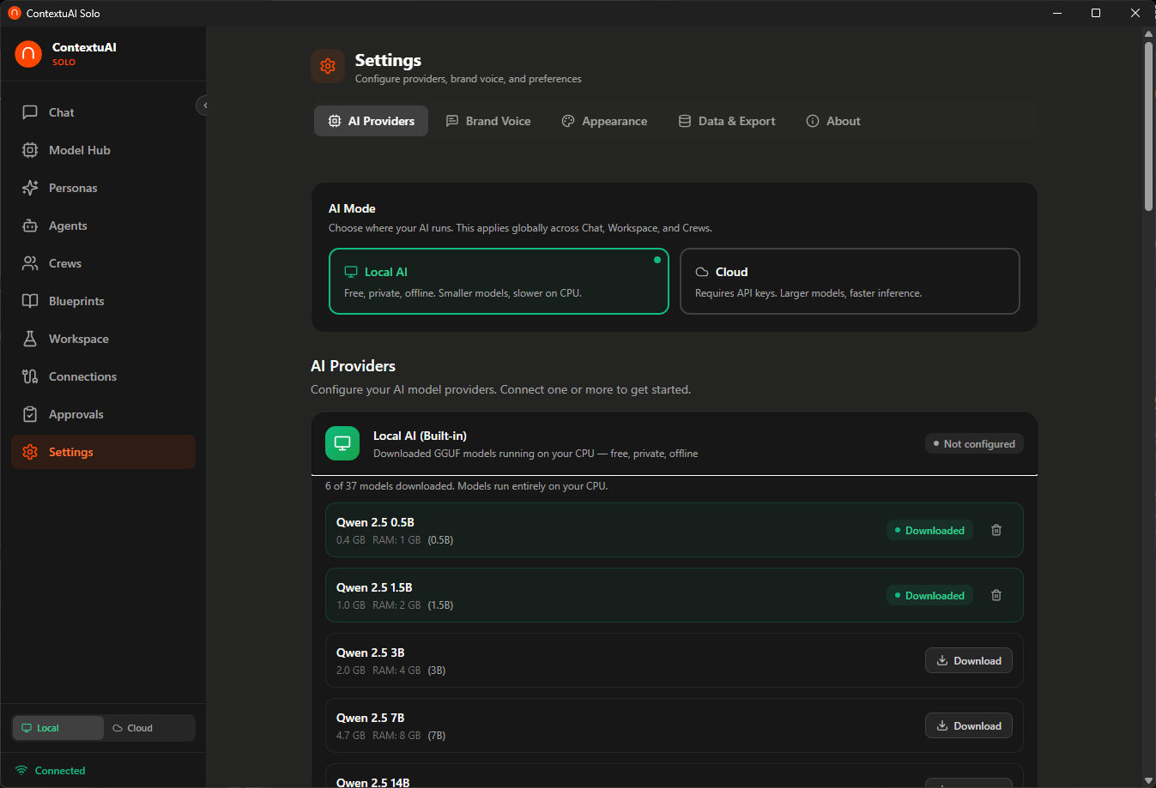Click the Connected status indicator

pos(49,770)
